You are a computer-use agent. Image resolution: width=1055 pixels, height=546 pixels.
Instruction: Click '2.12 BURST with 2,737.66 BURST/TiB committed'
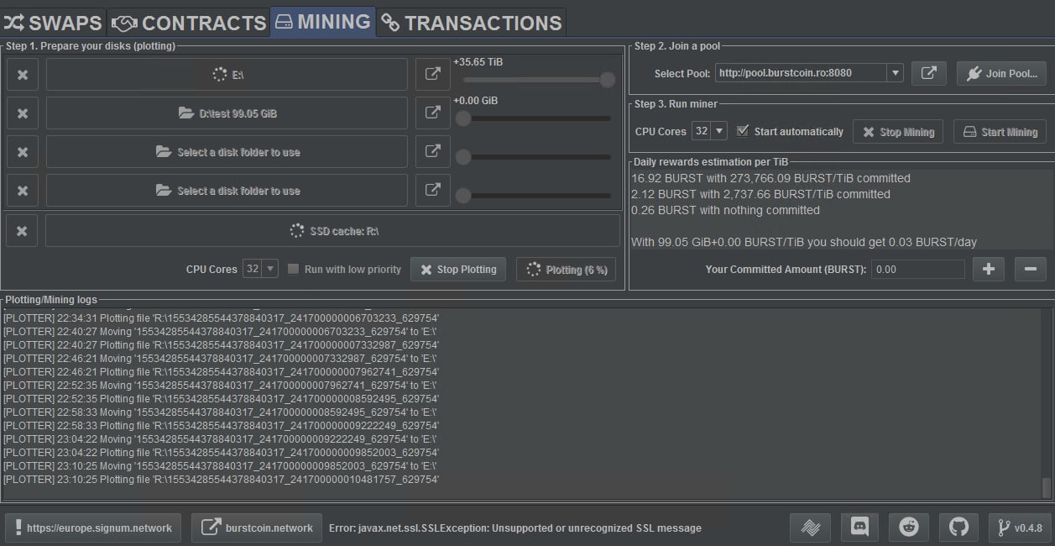click(760, 194)
